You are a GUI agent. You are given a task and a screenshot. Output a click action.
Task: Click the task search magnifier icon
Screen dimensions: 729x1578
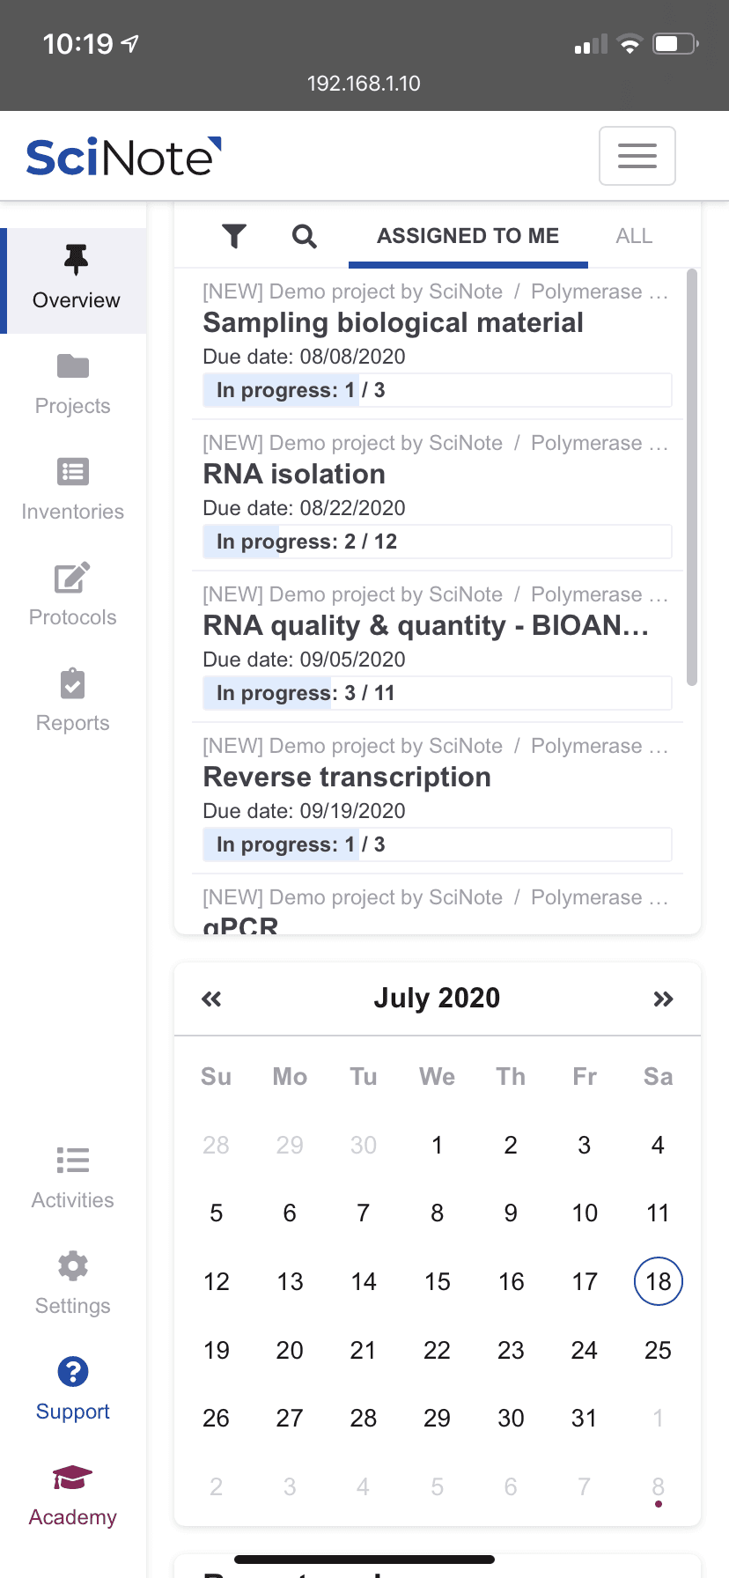point(305,236)
